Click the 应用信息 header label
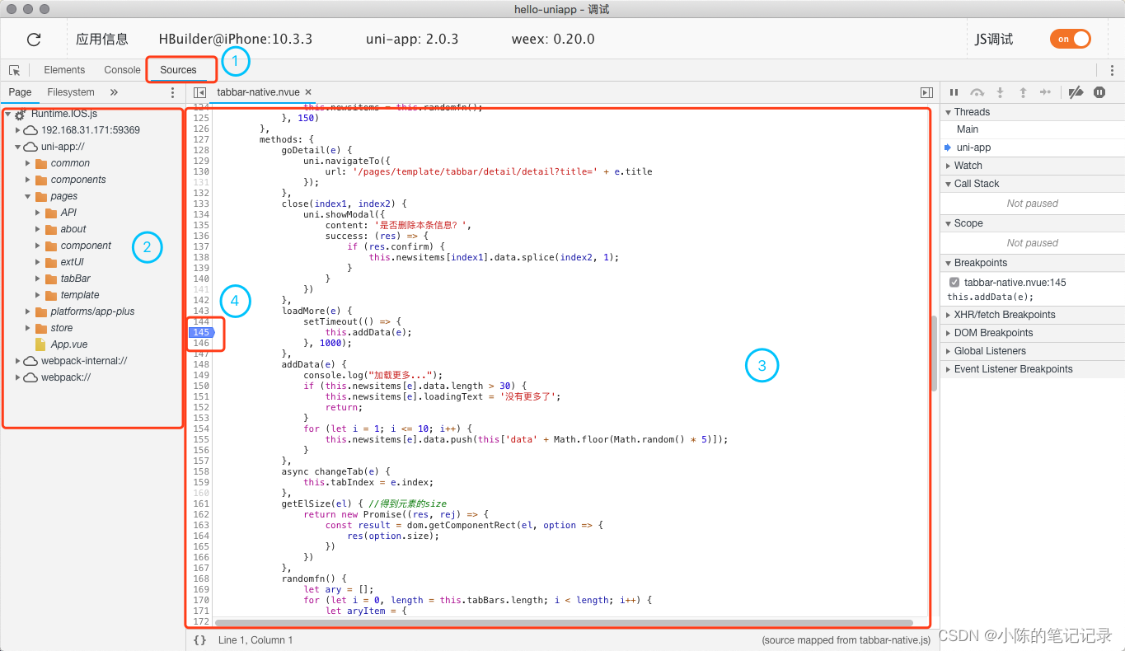Screen dimensions: 1125x651 102,39
